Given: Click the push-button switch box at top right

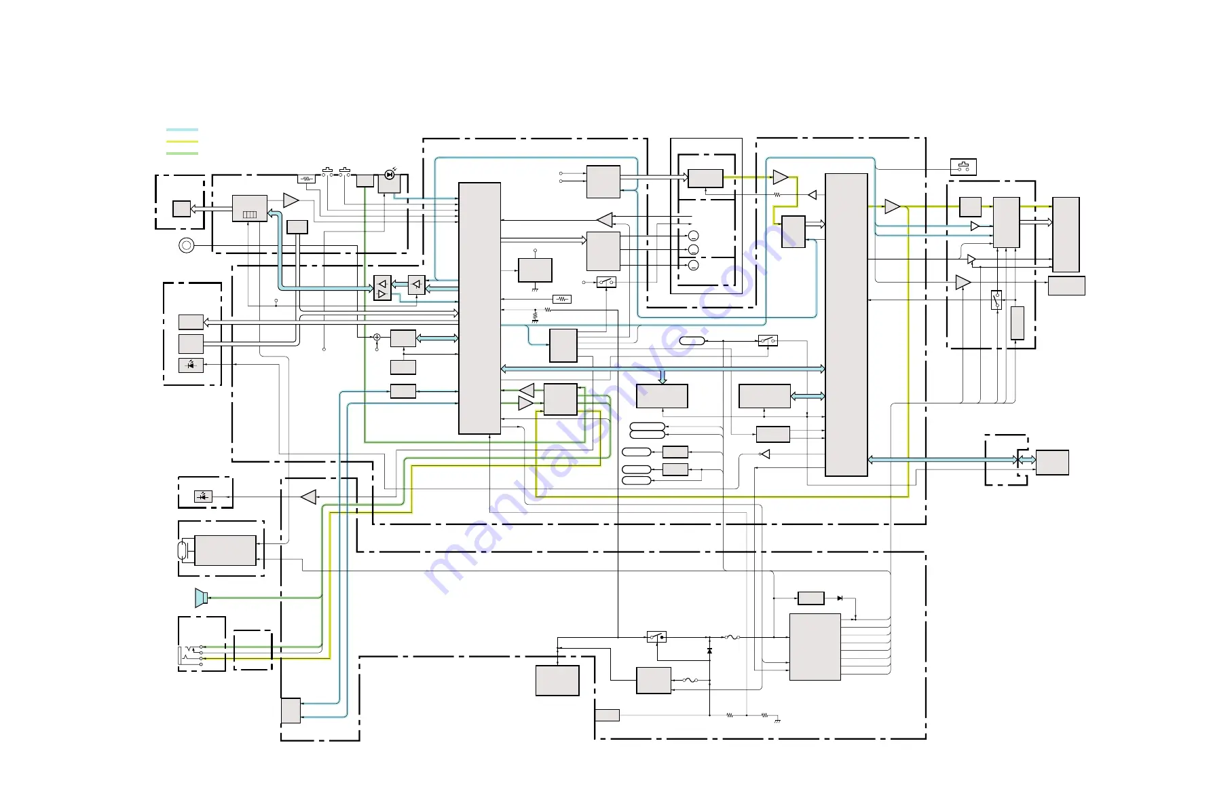Looking at the screenshot, I should (x=963, y=166).
